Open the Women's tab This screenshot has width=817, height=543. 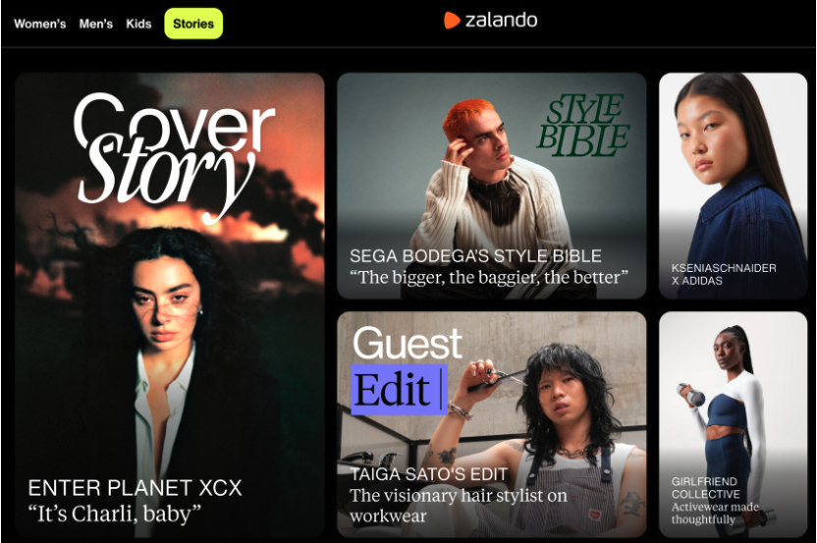tap(40, 24)
